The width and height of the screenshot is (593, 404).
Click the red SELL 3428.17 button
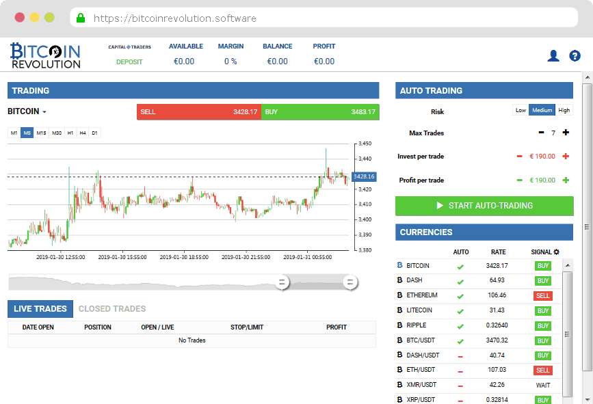(199, 112)
